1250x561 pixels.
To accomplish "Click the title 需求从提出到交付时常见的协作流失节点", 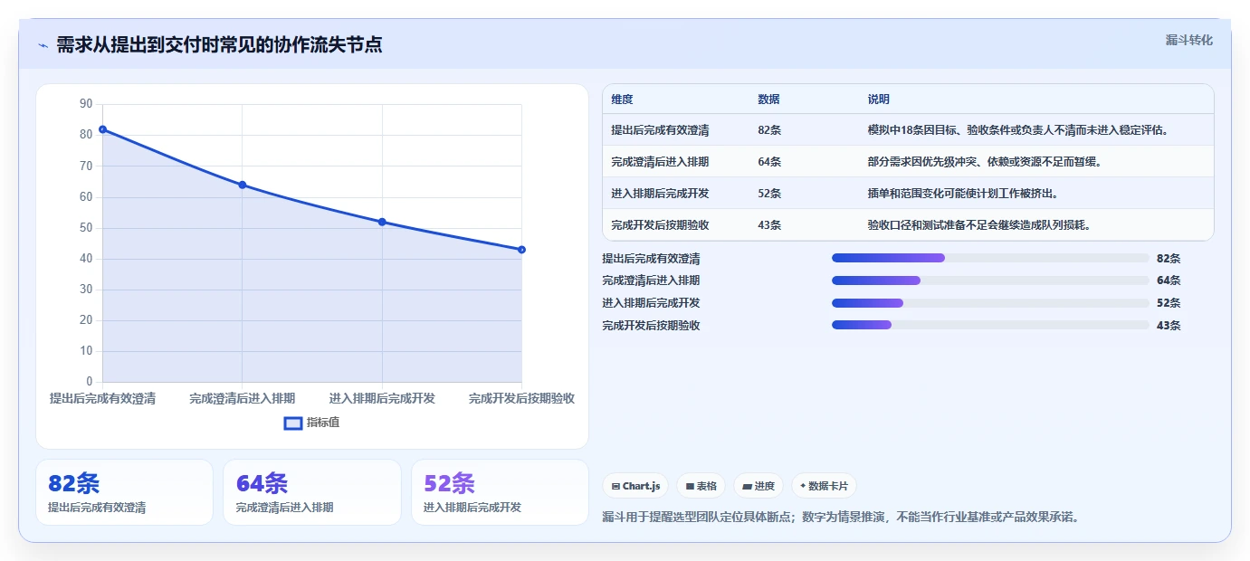I will [219, 44].
